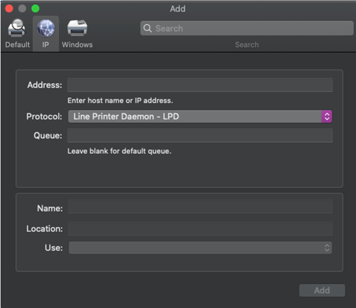356x308 pixels.
Task: Click the gray minimize window button
Action: [x=22, y=8]
